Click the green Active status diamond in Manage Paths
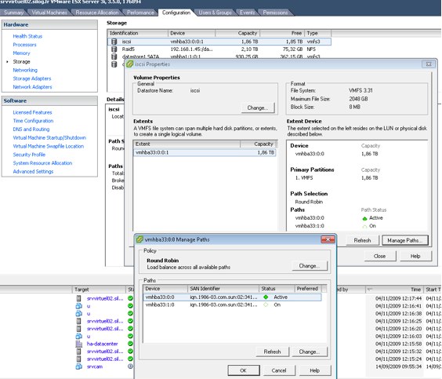Image resolution: width=442 pixels, height=379 pixels. coord(266,297)
